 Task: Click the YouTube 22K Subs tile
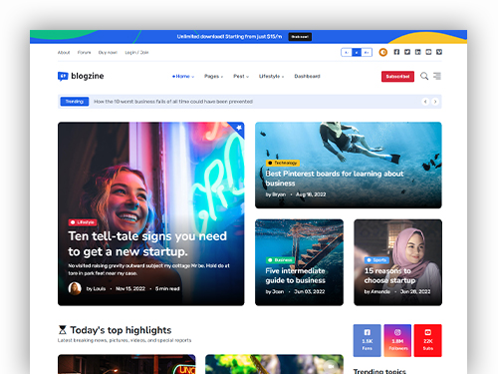click(428, 340)
